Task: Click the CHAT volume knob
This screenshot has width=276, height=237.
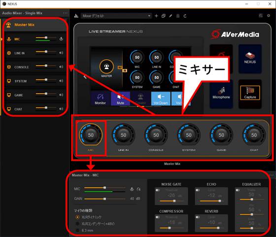Action: [254, 135]
